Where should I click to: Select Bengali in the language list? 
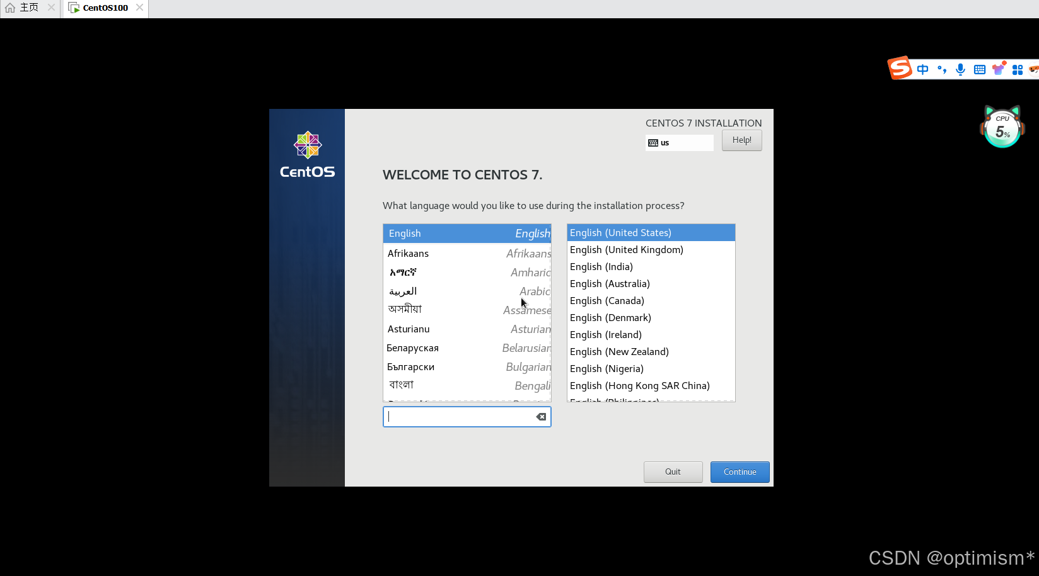tap(467, 385)
